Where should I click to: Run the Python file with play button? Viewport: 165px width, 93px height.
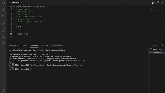[x=153, y=2]
